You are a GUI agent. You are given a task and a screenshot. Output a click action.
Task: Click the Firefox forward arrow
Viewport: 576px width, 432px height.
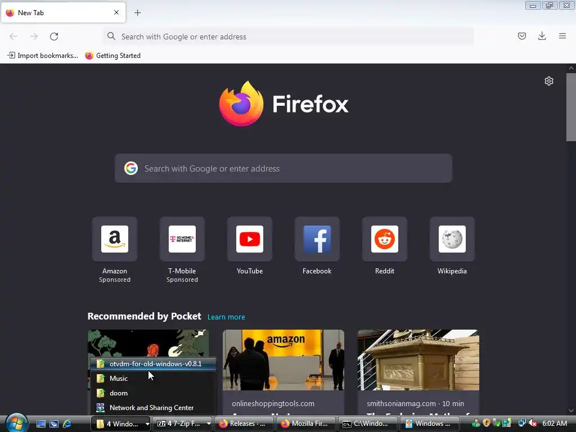[x=34, y=37]
